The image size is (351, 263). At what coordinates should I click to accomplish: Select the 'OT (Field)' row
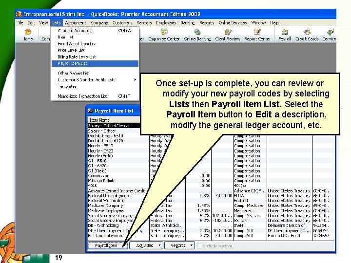[118, 170]
